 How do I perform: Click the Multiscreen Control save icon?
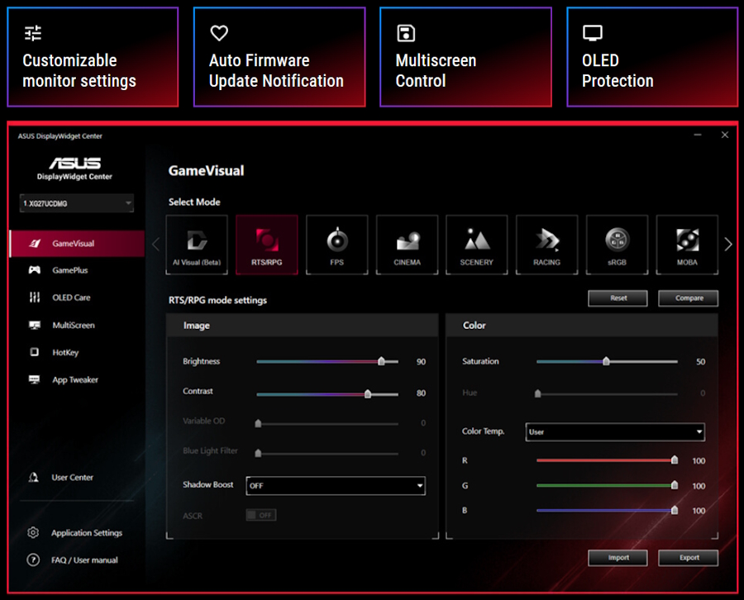click(x=406, y=33)
